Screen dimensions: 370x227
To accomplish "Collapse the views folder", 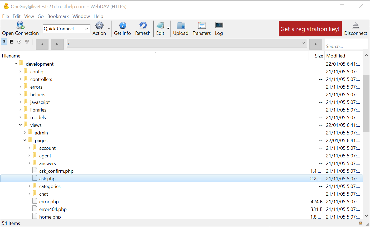I will (x=20, y=125).
